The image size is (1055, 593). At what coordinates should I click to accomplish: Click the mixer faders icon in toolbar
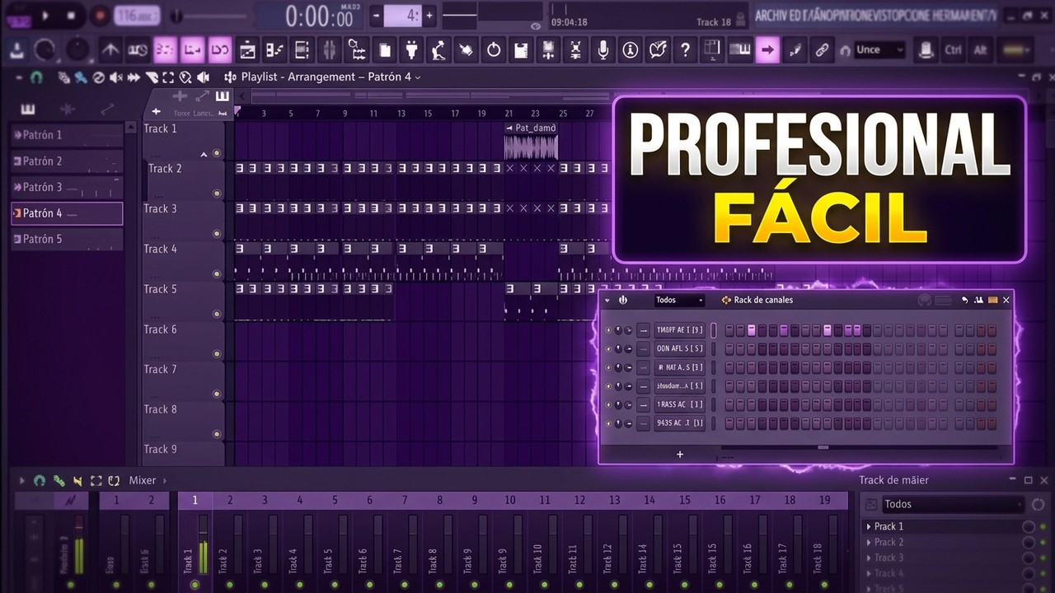pyautogui.click(x=329, y=50)
